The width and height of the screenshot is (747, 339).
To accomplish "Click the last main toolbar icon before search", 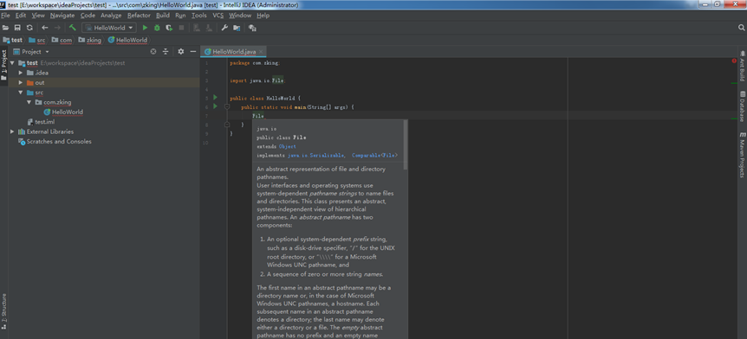I will 252,28.
